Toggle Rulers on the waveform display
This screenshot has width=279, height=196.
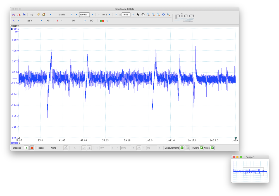pos(201,148)
